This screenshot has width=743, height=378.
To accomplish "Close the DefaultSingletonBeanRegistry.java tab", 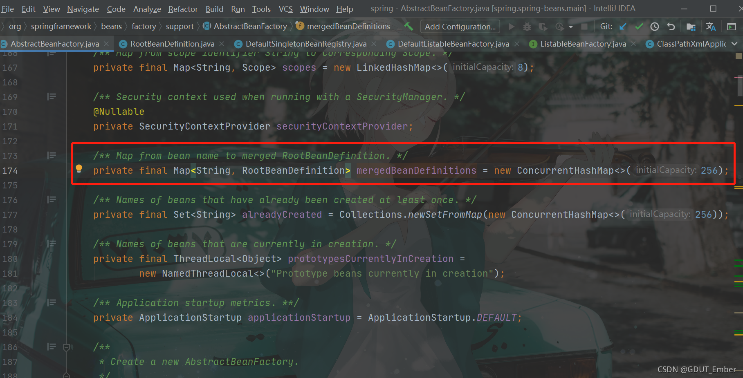I will [374, 44].
